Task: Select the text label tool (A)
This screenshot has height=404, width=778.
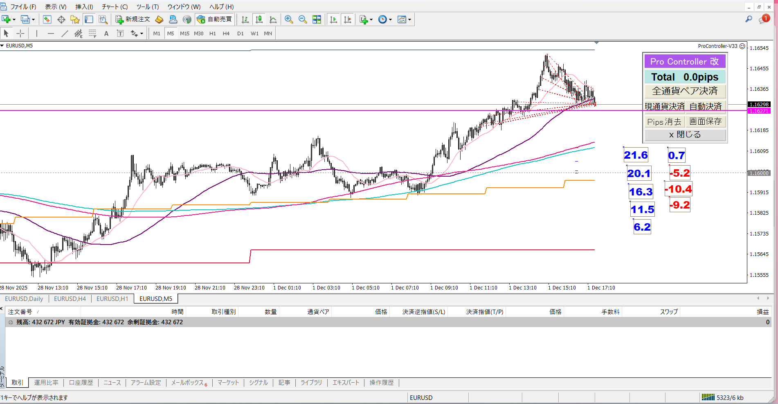Action: click(106, 34)
